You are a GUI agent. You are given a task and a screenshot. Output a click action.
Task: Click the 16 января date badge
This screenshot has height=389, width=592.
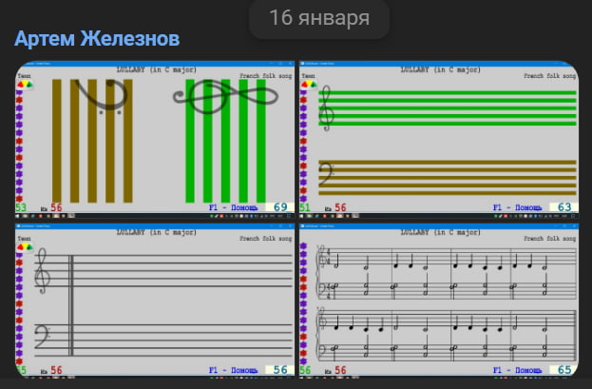click(319, 18)
